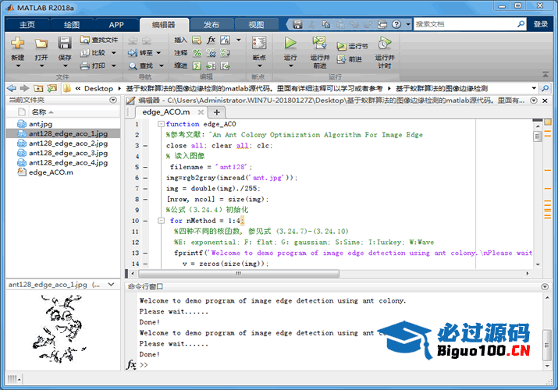This screenshot has height=390, width=558.
Task: Click the Go To (转至) icon
Action: click(x=133, y=53)
